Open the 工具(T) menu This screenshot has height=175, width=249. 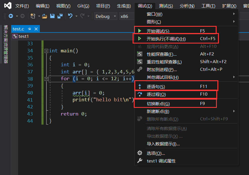[208, 6]
